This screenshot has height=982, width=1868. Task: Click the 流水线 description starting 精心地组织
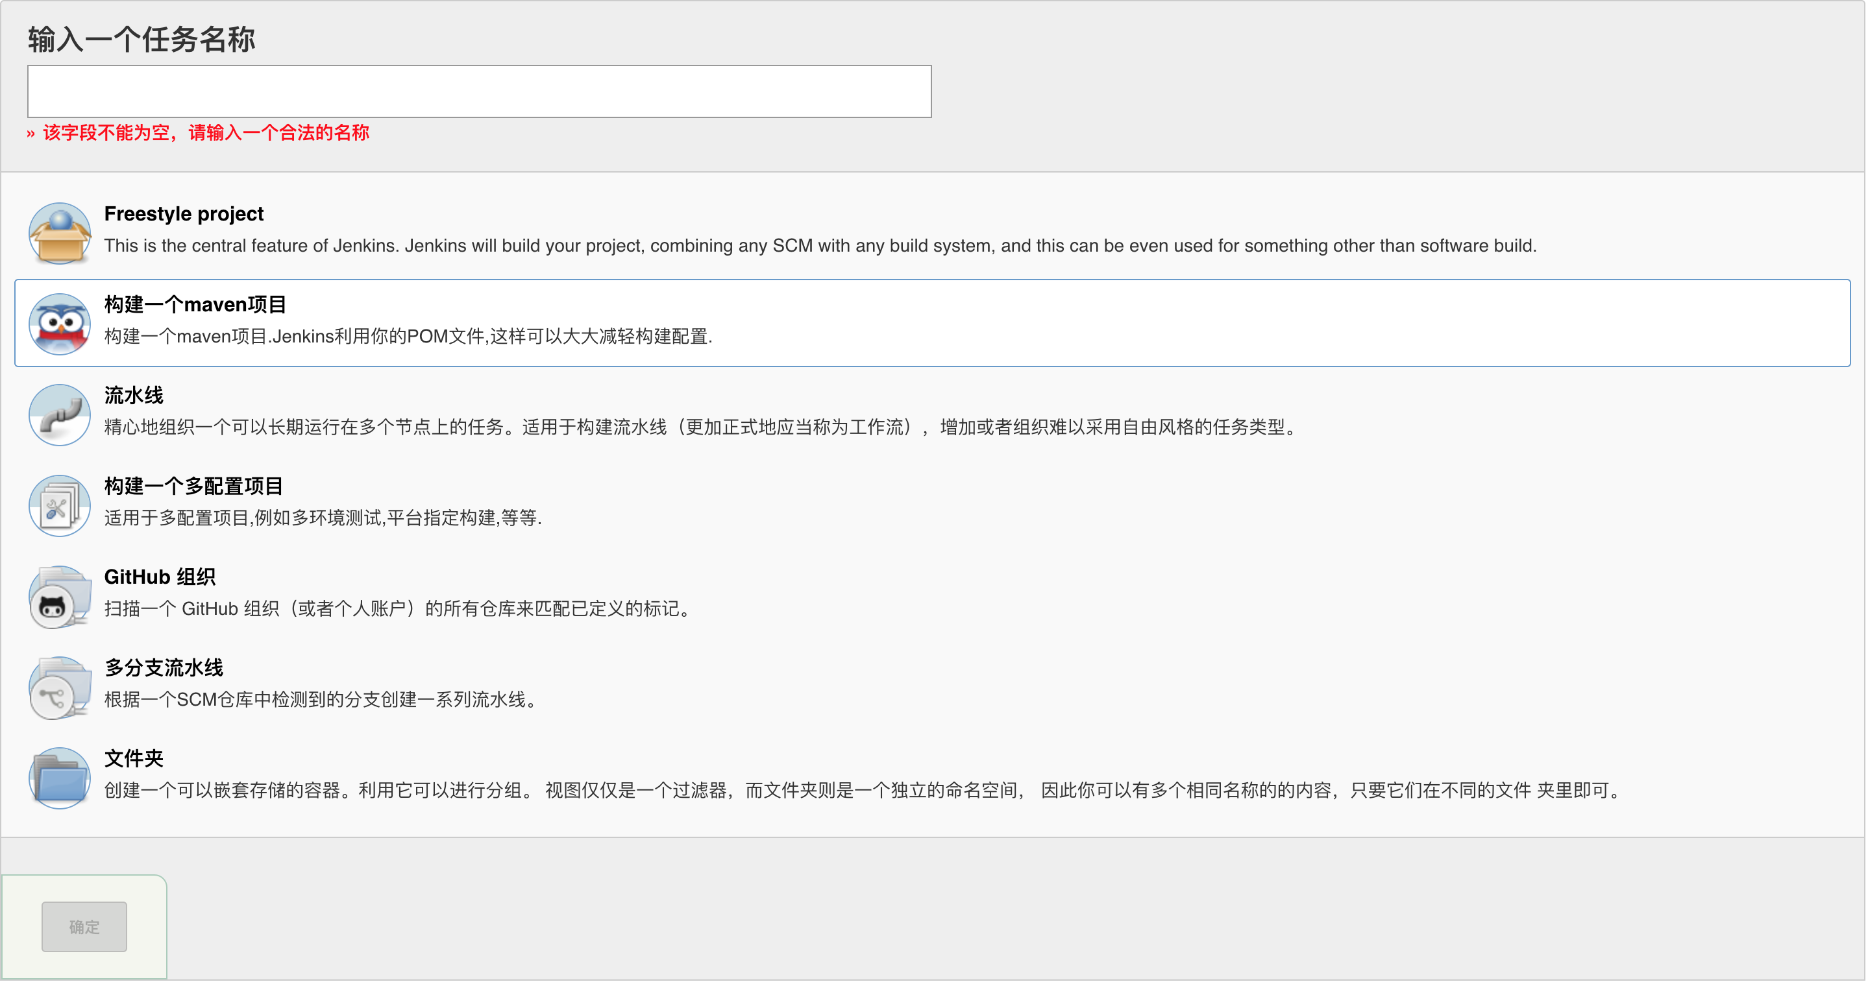[x=700, y=427]
